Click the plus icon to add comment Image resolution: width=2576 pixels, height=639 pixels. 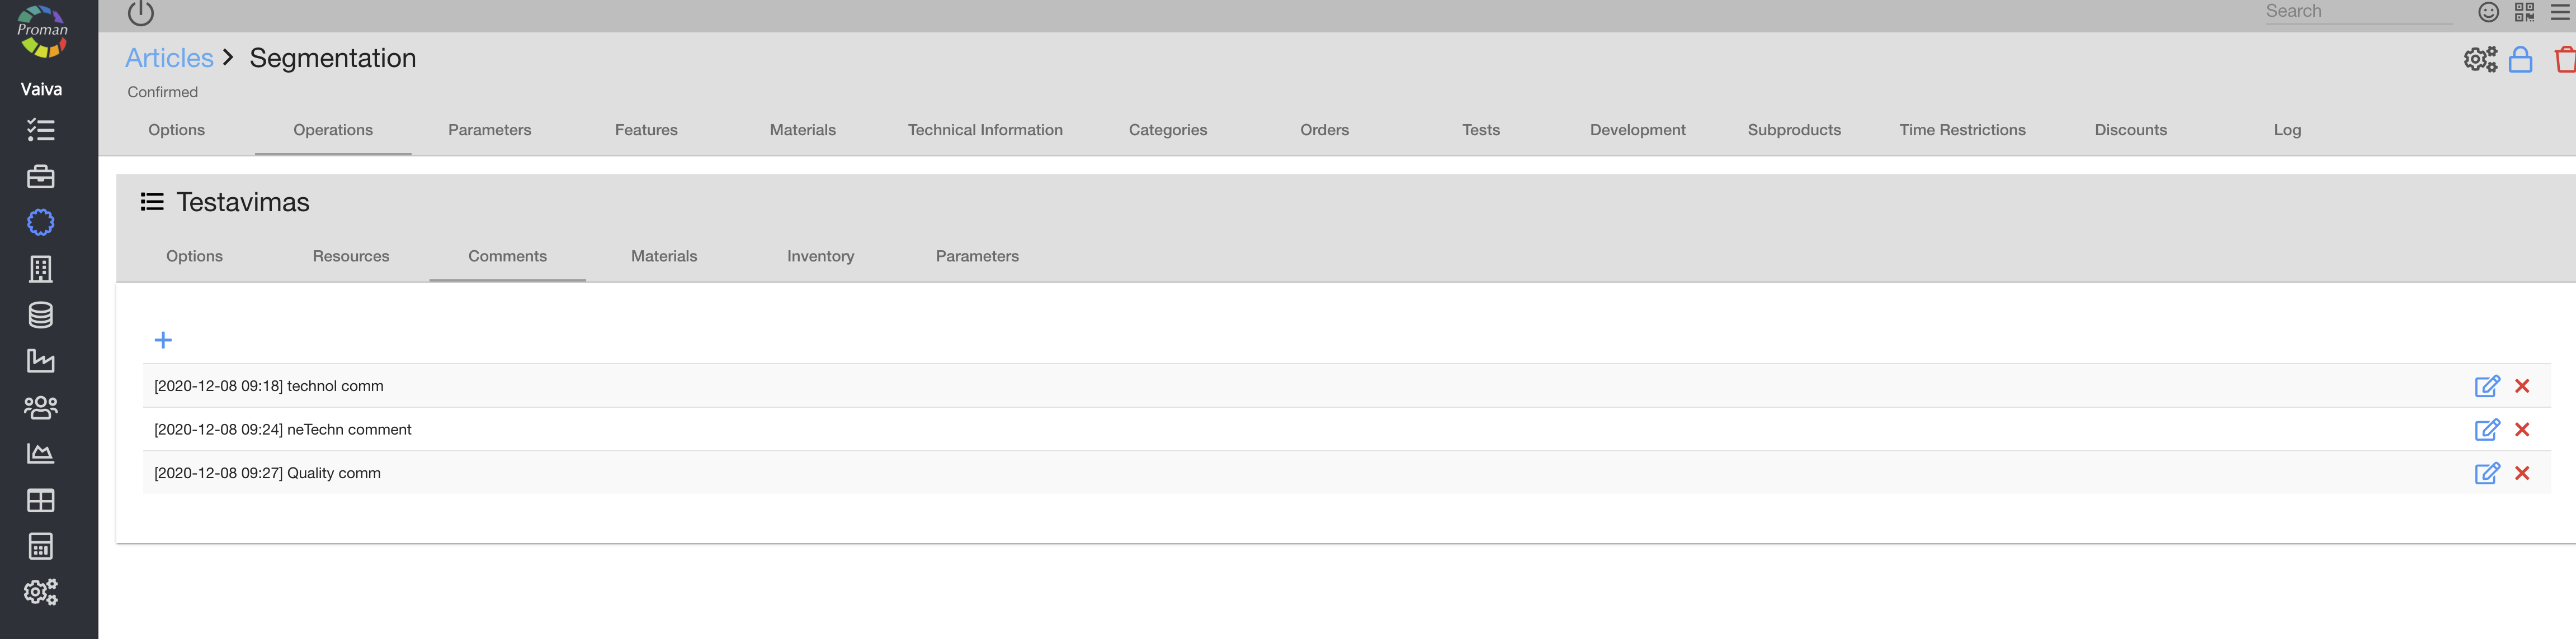163,341
